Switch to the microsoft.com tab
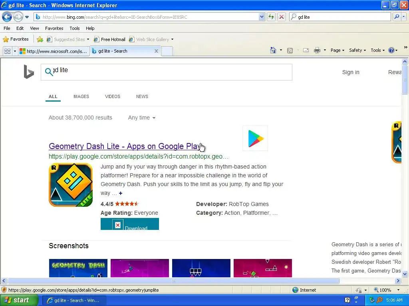Screen dimensions: 409x306 tap(54, 51)
